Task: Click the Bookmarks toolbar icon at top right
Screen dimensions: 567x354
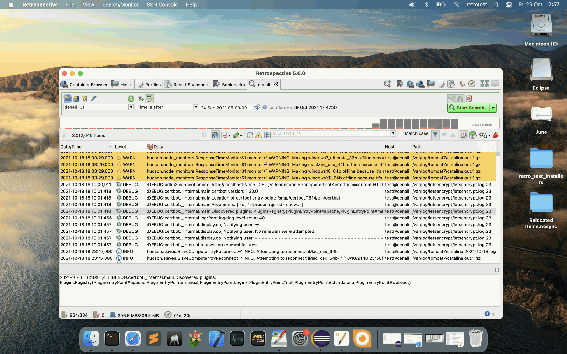Action: [x=400, y=84]
